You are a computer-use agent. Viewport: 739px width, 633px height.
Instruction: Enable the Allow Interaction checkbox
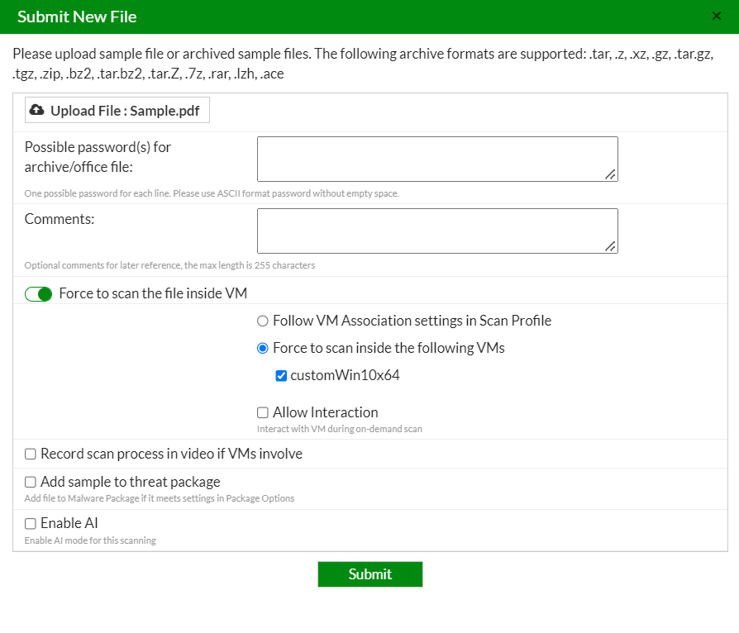tap(263, 412)
